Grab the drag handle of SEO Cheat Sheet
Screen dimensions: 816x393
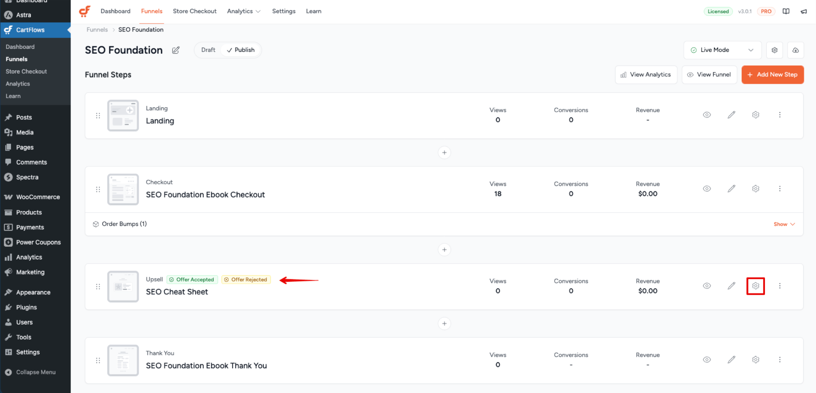pos(98,287)
